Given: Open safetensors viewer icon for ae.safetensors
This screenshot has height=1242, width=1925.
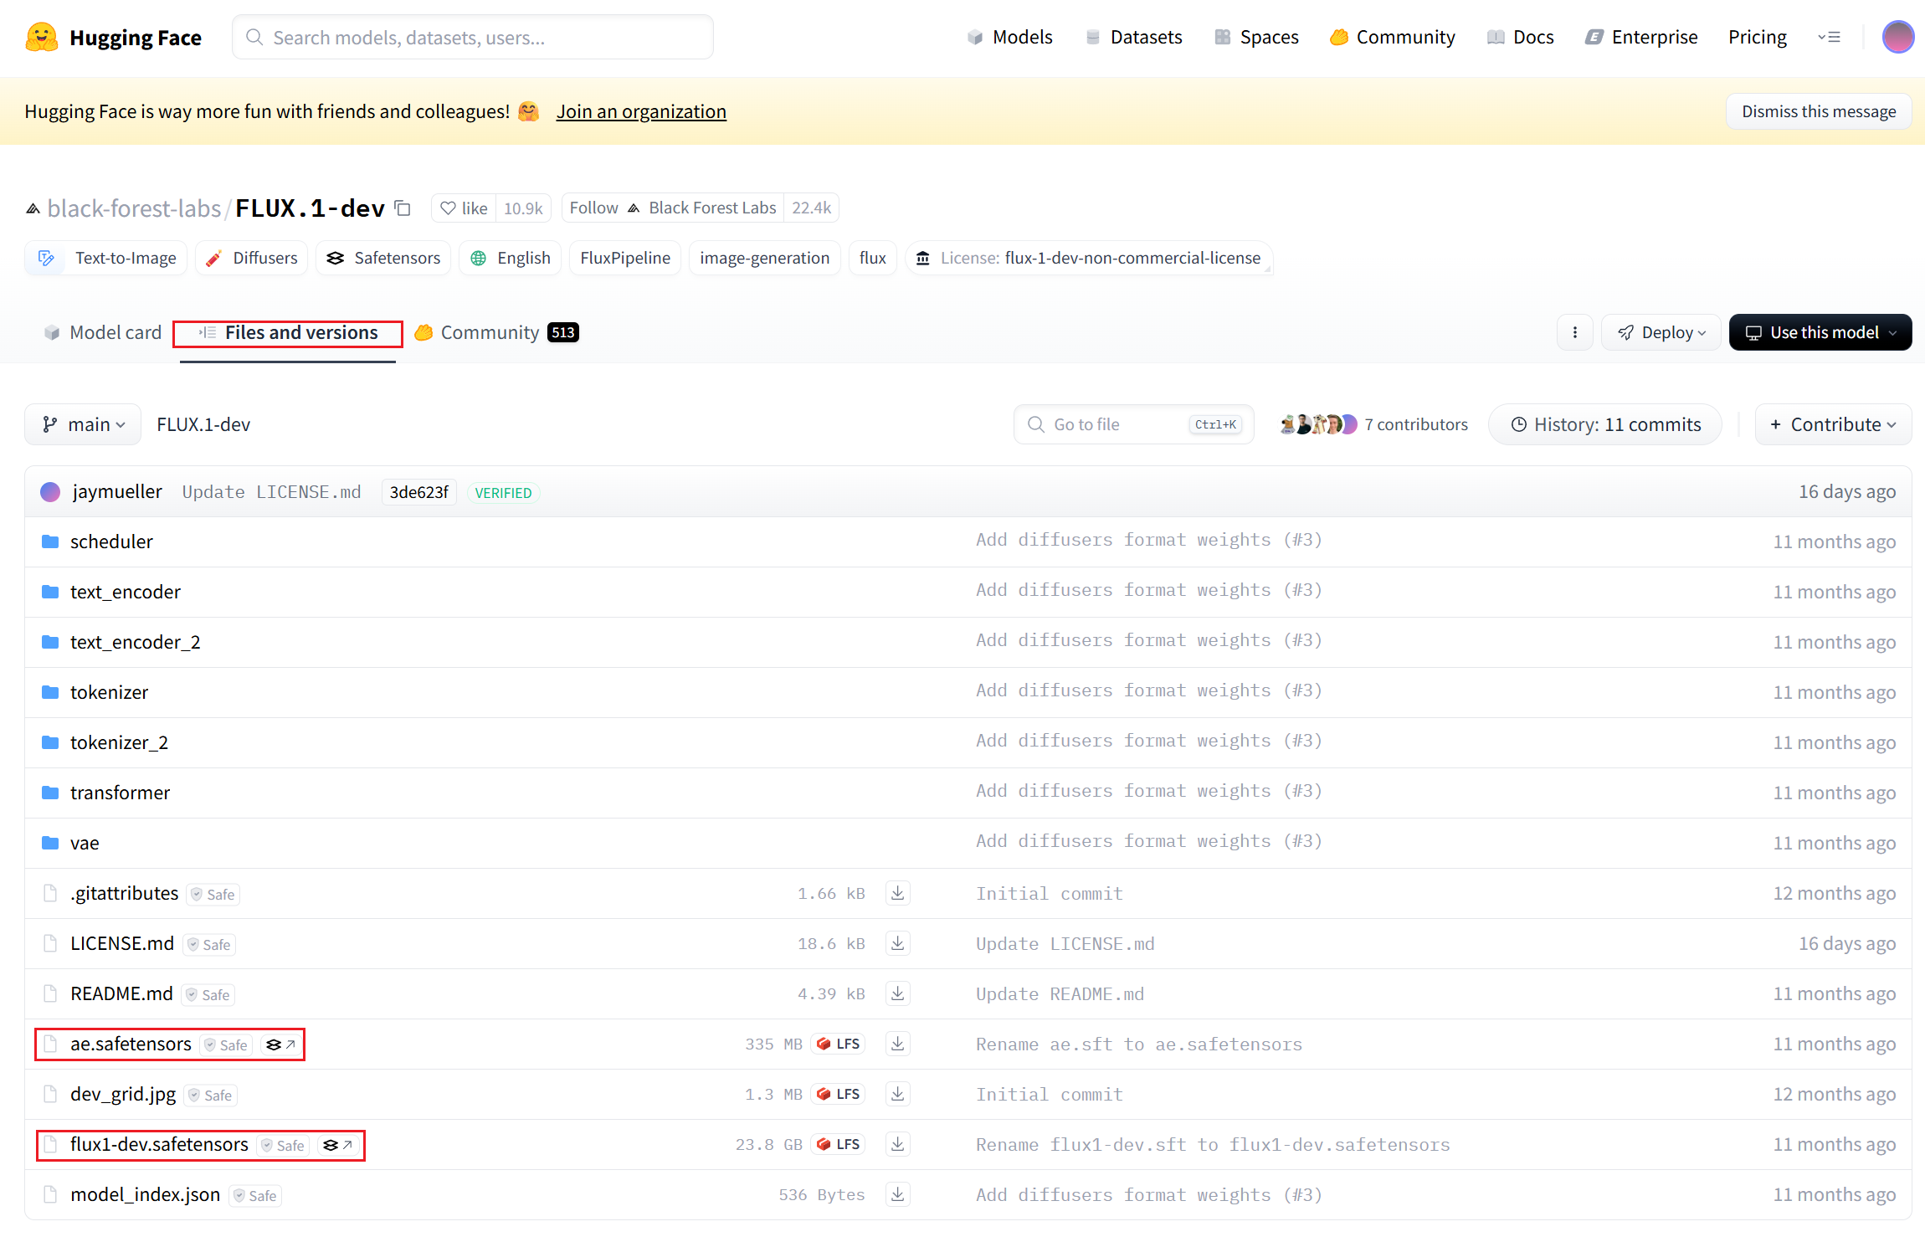Looking at the screenshot, I should tap(280, 1044).
